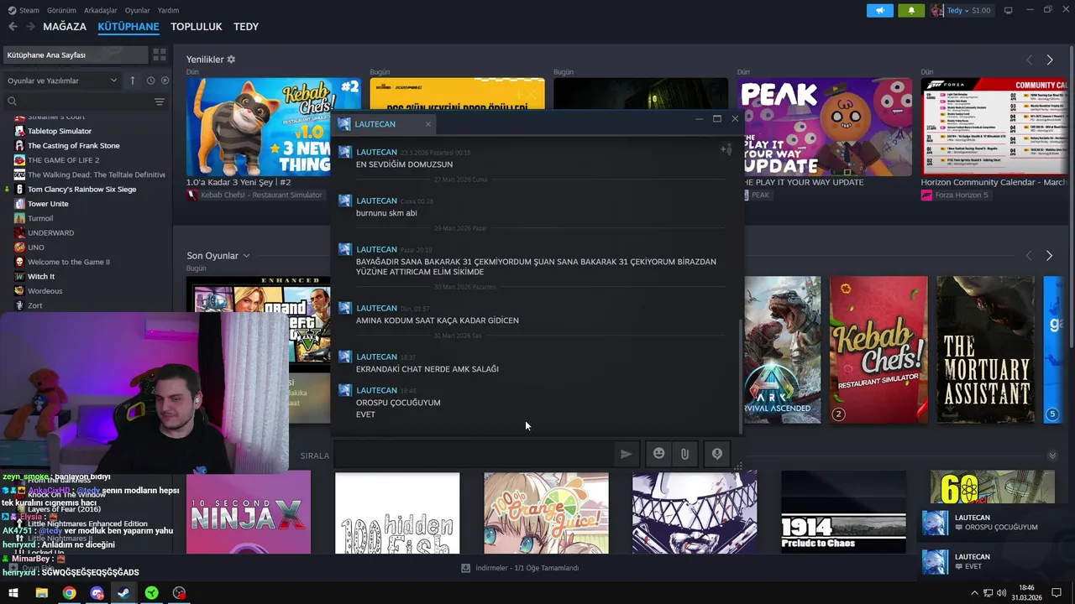The image size is (1075, 604).
Task: Open the Steam menu
Action: [24, 10]
